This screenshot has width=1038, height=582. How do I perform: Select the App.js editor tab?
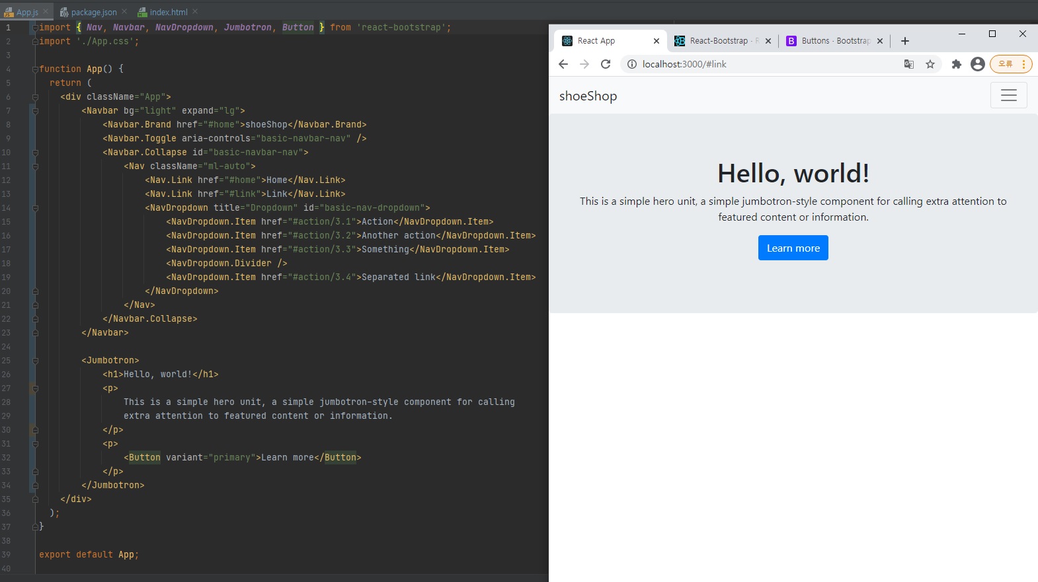click(x=26, y=12)
